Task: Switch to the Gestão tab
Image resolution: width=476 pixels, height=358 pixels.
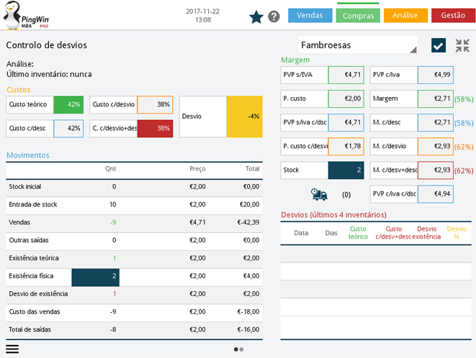Action: click(x=453, y=16)
